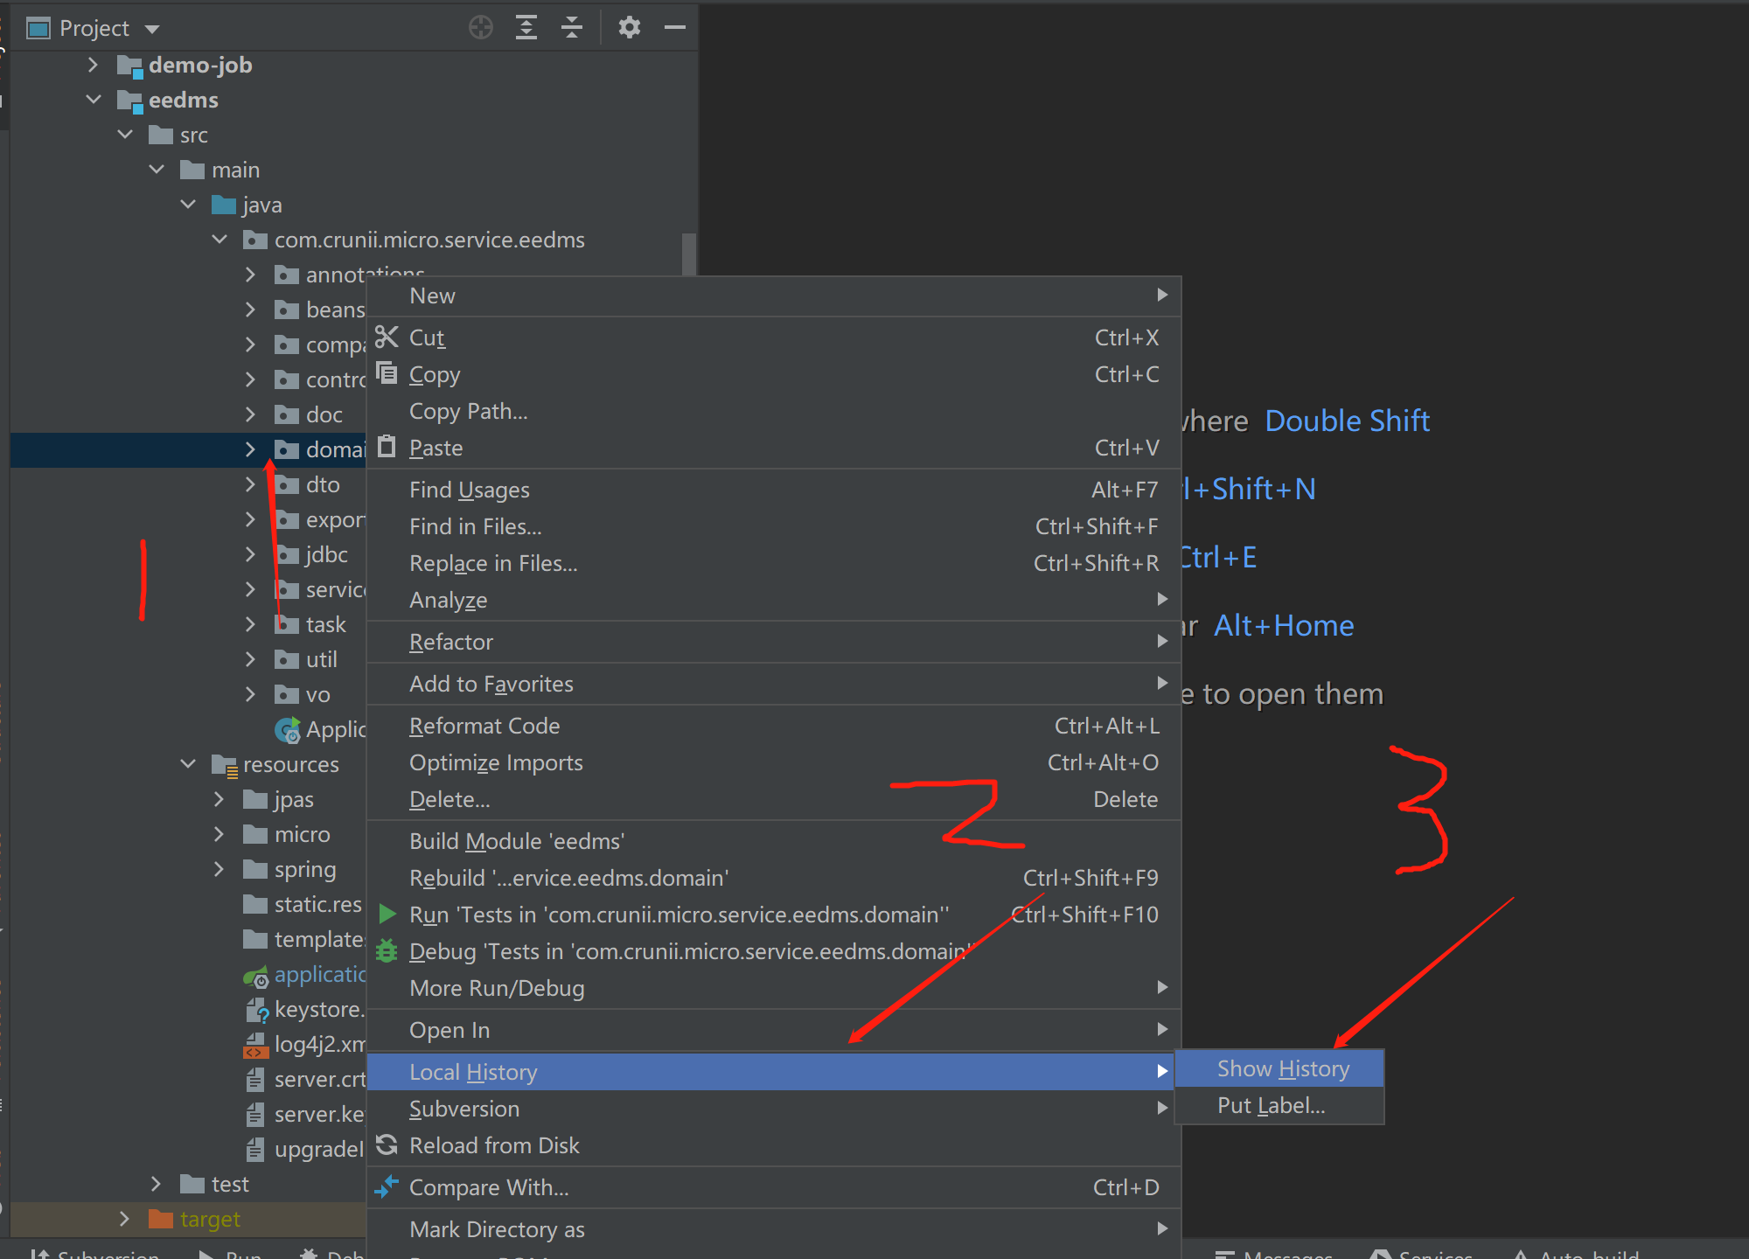Click the Reload from Disk icon
Image resolution: width=1749 pixels, height=1259 pixels.
click(387, 1145)
